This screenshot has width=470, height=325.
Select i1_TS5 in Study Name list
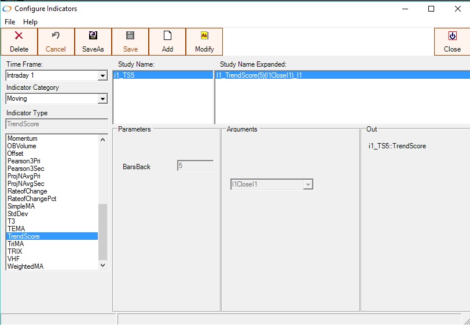(x=163, y=75)
